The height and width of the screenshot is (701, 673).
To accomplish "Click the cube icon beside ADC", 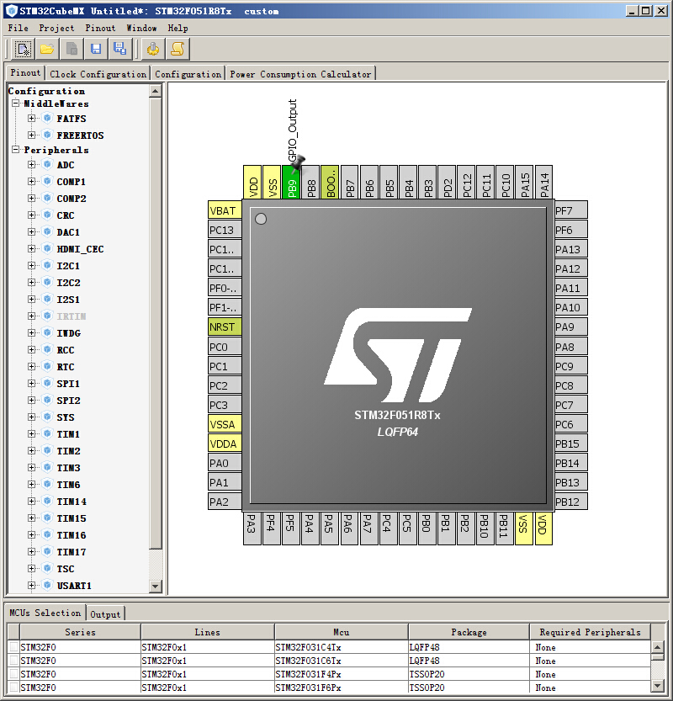I will (x=47, y=165).
